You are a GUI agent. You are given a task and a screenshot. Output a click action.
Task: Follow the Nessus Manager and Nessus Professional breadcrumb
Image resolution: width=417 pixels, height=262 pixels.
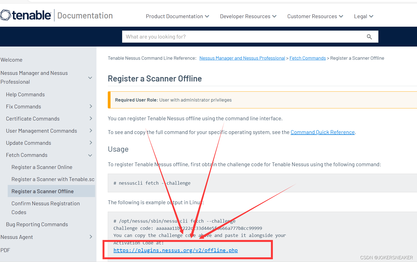[x=242, y=58]
